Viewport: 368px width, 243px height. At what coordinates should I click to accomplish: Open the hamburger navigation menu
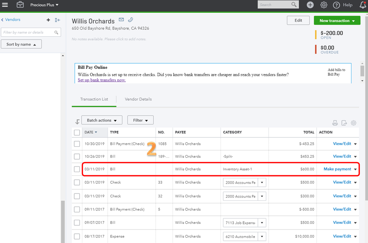5,5
